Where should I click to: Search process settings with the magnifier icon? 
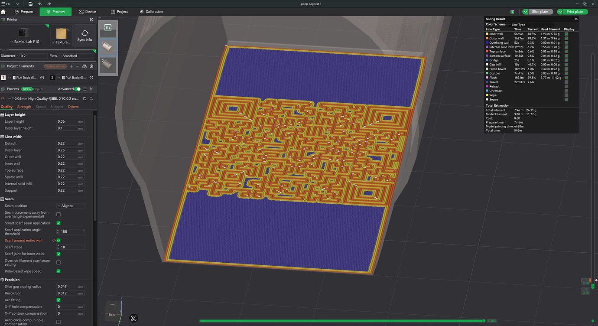[91, 99]
